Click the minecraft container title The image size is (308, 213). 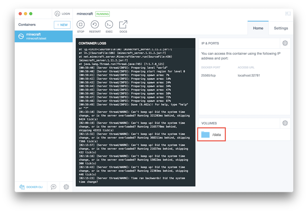[85, 14]
